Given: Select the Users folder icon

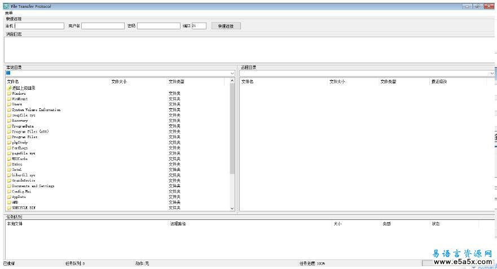Looking at the screenshot, I should tap(9, 104).
